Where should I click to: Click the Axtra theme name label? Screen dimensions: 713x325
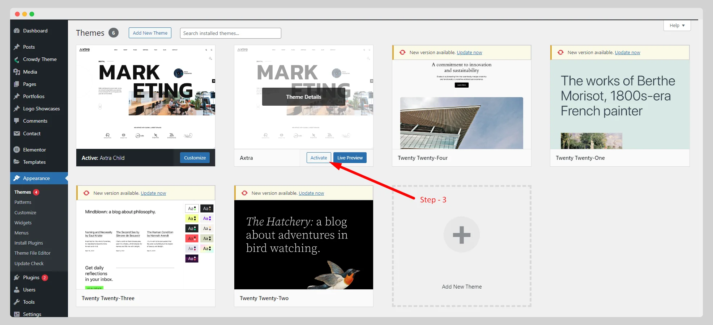tap(246, 158)
